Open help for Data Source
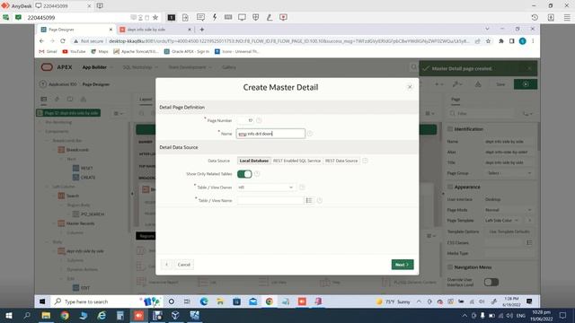This screenshot has width=575, height=323. (365, 161)
